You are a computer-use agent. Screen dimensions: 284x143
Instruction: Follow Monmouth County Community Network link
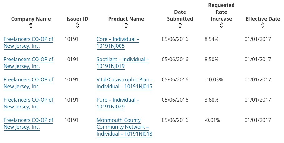[124, 127]
